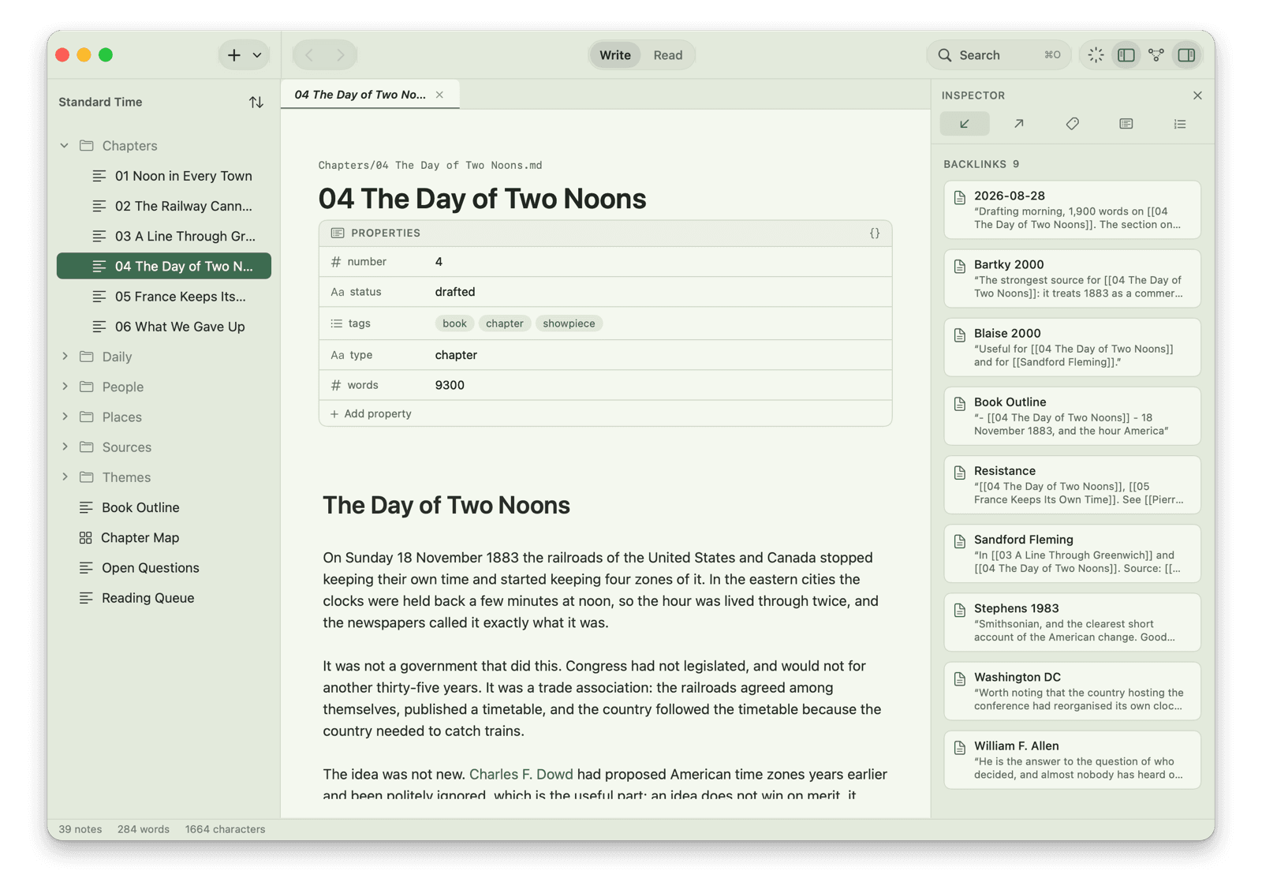Toggle the appearance sun icon

tap(1096, 55)
